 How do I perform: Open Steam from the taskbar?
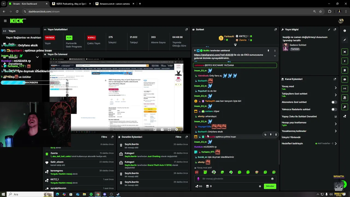point(118,194)
